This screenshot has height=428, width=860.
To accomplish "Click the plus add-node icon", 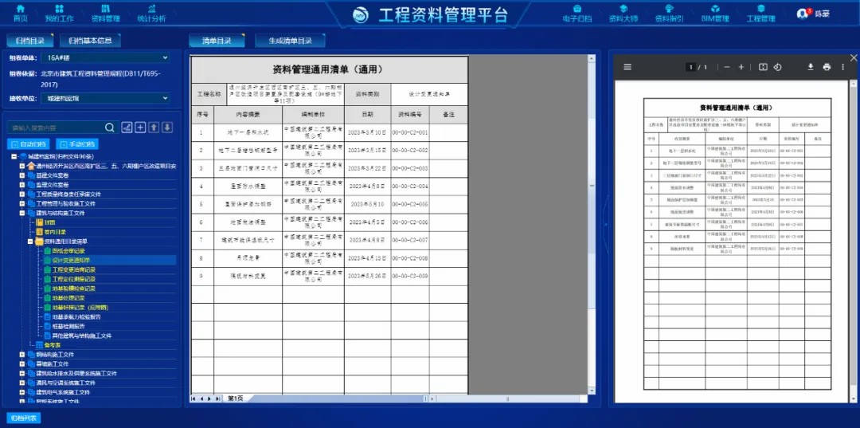I will pos(140,128).
